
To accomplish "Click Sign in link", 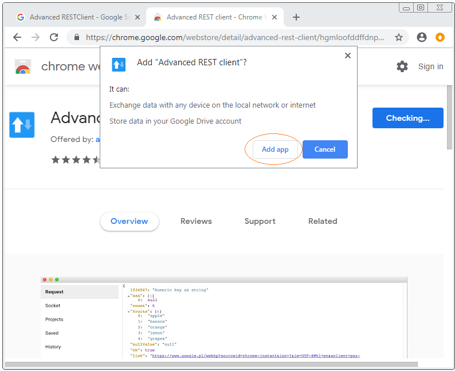I will [x=430, y=66].
